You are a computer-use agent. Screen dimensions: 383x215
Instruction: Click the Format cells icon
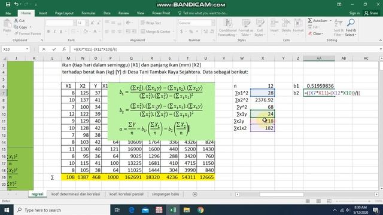point(298,26)
